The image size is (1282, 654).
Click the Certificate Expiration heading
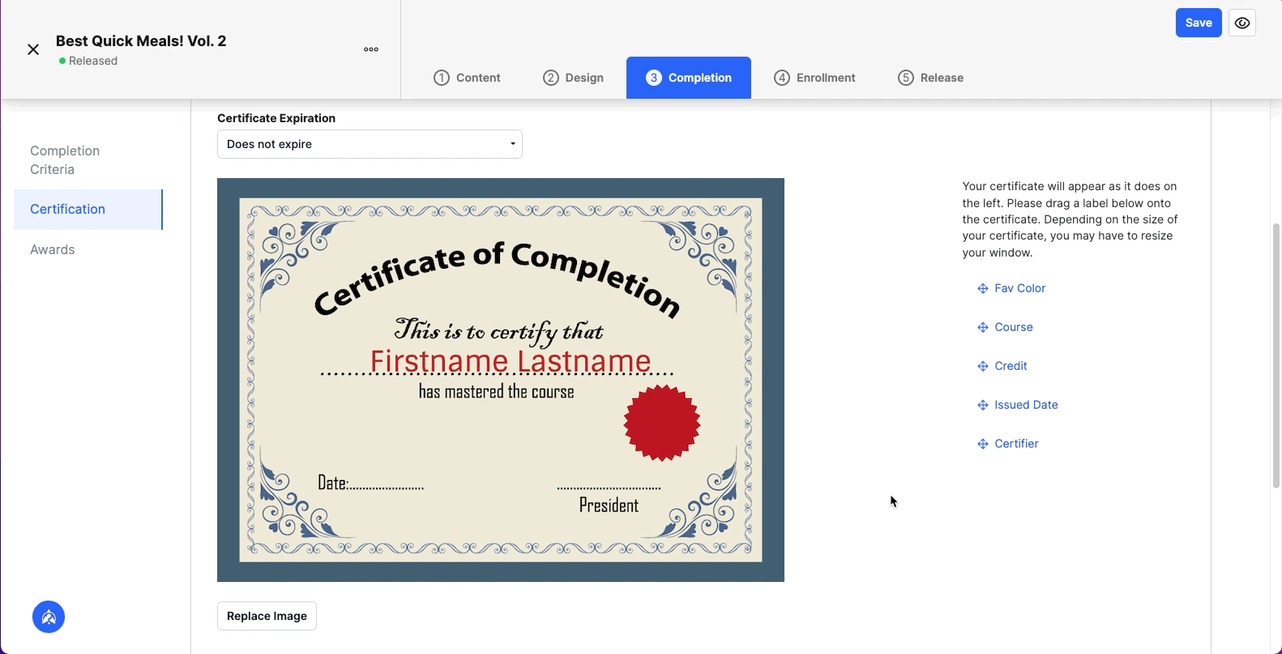pyautogui.click(x=276, y=118)
